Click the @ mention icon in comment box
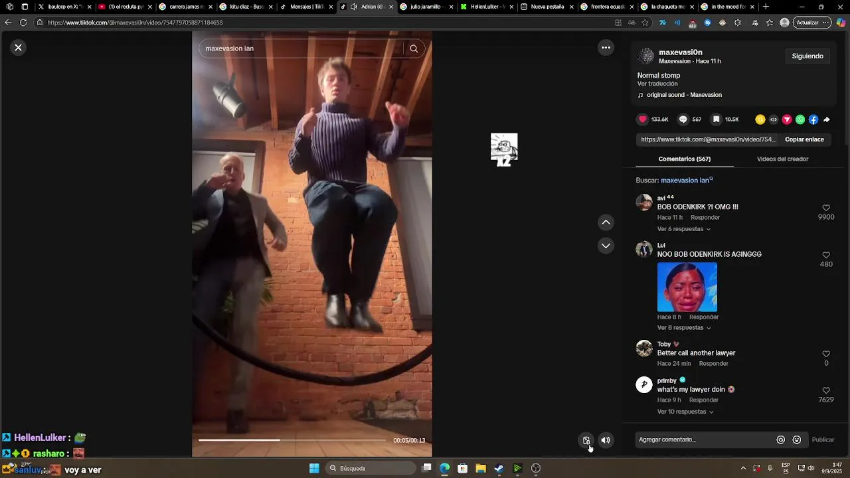The image size is (850, 478). [x=781, y=439]
